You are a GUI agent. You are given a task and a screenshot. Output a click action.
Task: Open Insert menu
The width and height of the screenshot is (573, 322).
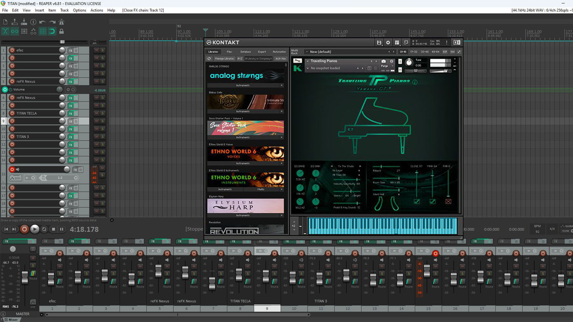tap(39, 10)
